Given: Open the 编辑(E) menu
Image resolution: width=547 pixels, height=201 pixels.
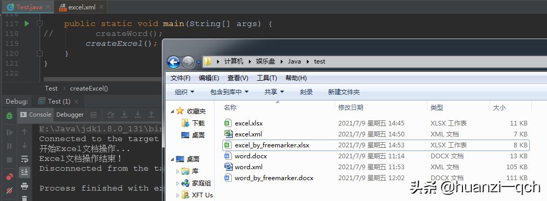Looking at the screenshot, I should [209, 78].
